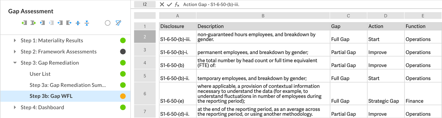This screenshot has width=442, height=118.
Task: Select column C header
Action: (x=348, y=16)
